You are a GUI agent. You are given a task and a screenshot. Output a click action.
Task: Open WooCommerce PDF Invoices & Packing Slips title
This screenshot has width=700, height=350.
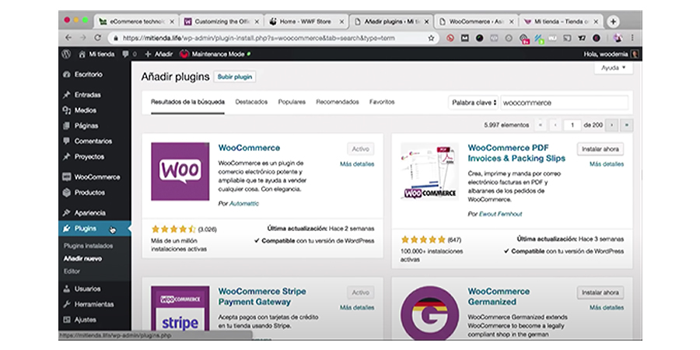[516, 153]
